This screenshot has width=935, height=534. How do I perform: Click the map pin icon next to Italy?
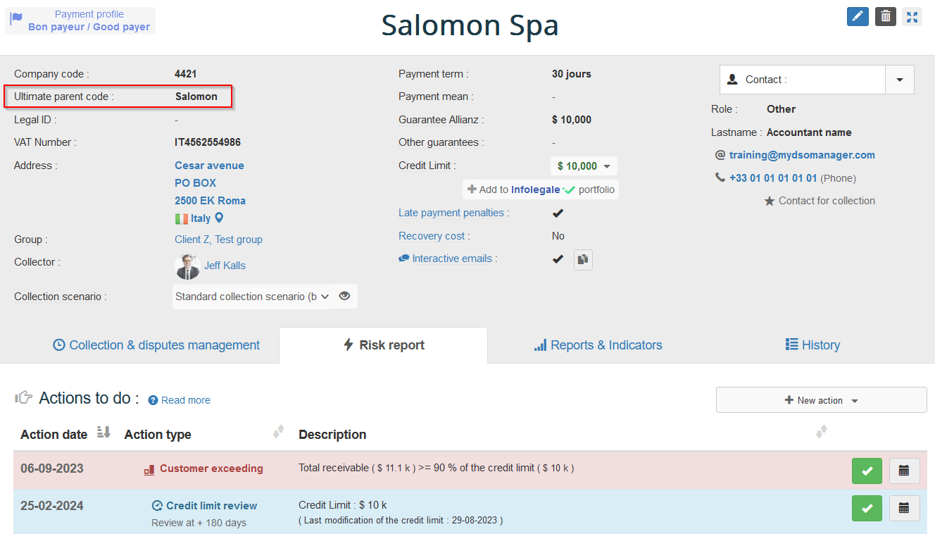point(219,218)
